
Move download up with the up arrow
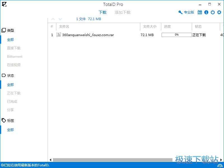click(53, 19)
